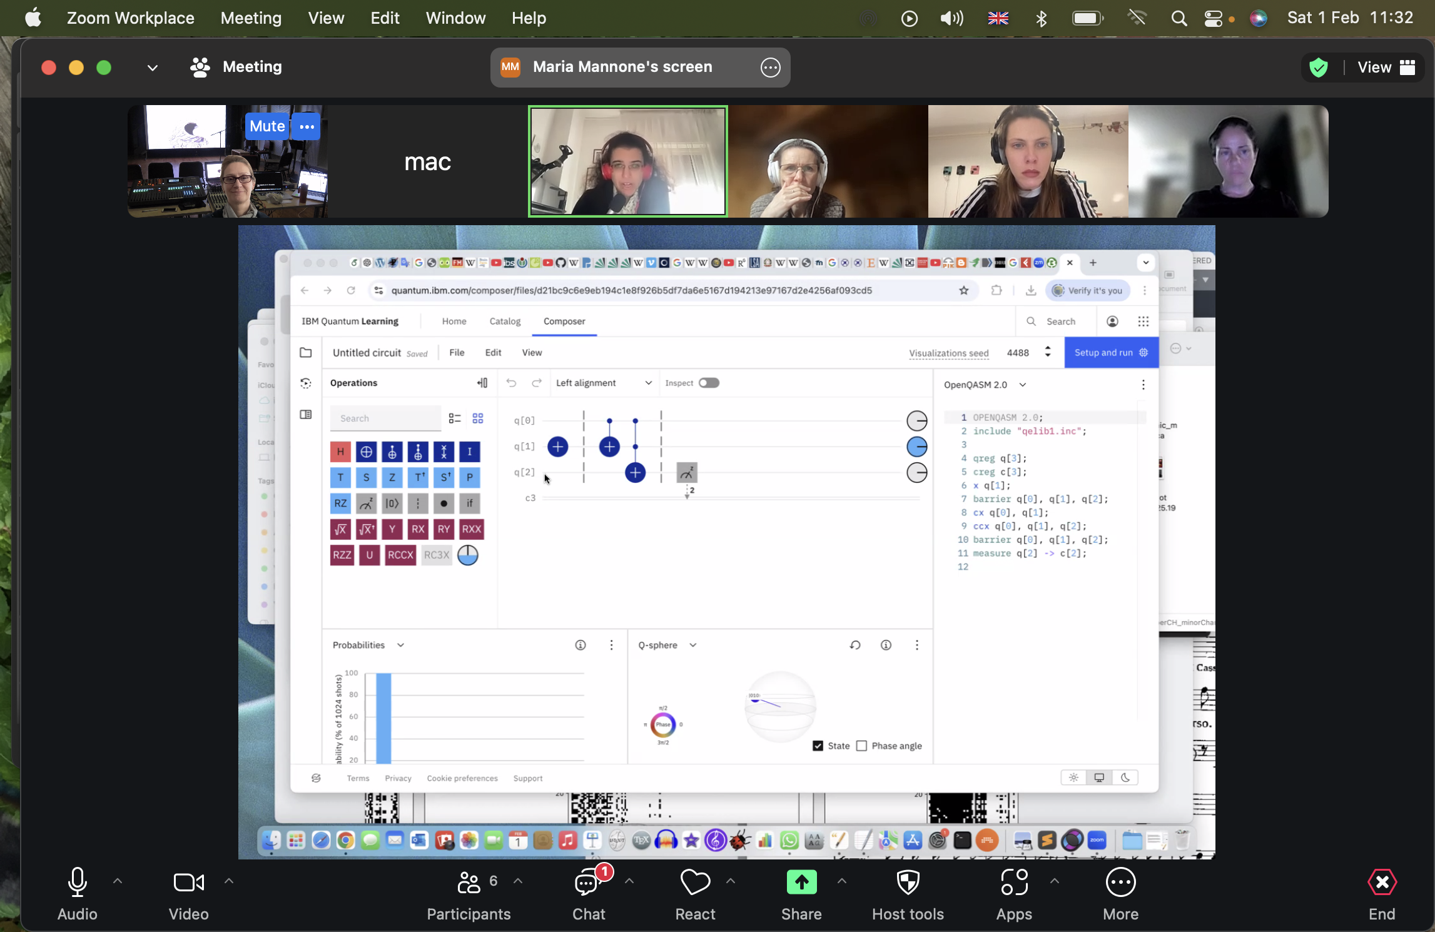The width and height of the screenshot is (1435, 932).
Task: Expand the Audio options arrow
Action: coord(118,881)
